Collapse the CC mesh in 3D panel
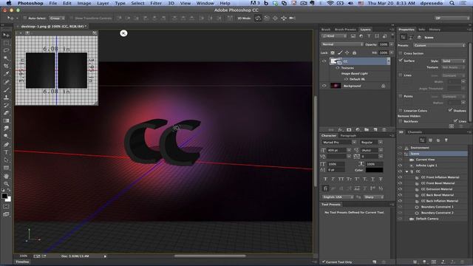This screenshot has height=266, width=473. coord(406,171)
